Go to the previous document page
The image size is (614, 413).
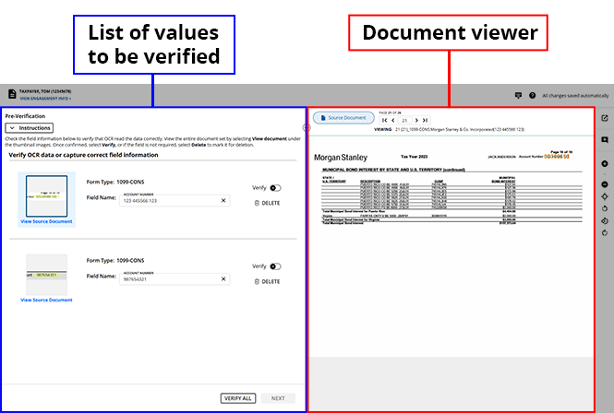pos(392,121)
